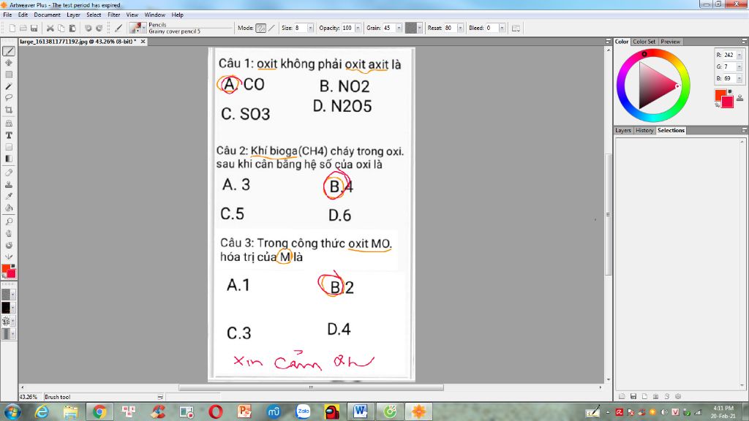
Task: Select the Magic Wand tool
Action: (9, 86)
